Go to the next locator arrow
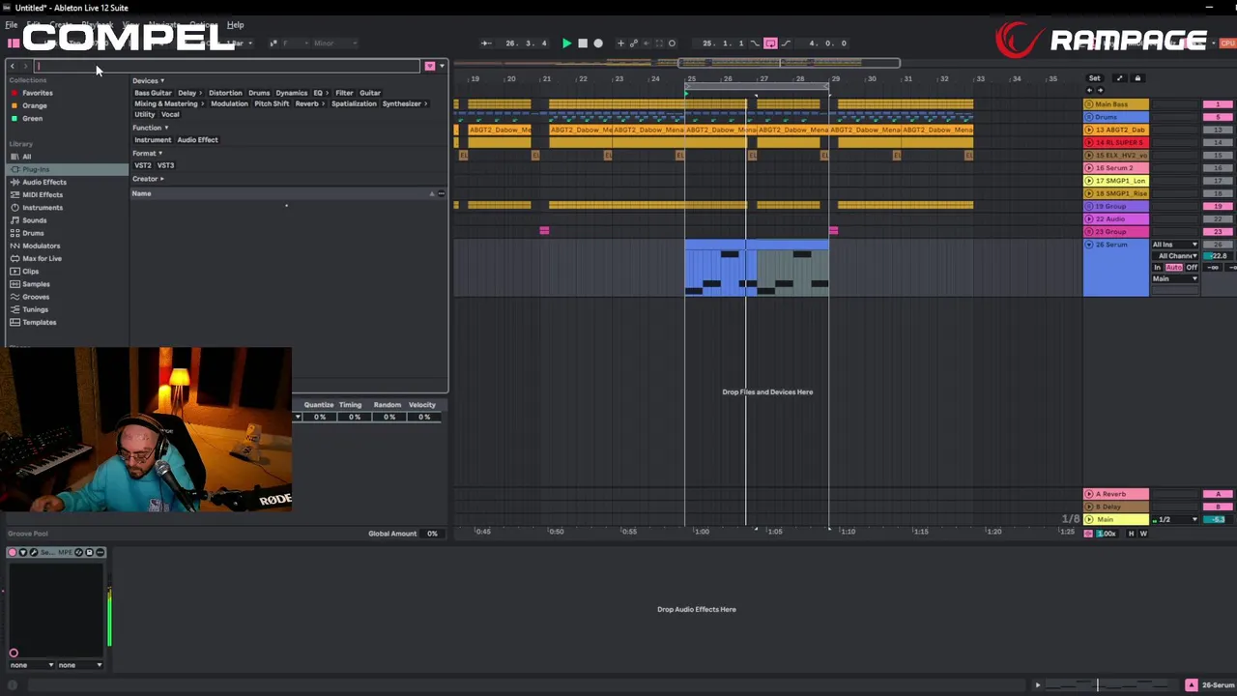This screenshot has width=1237, height=696. coord(1100,90)
